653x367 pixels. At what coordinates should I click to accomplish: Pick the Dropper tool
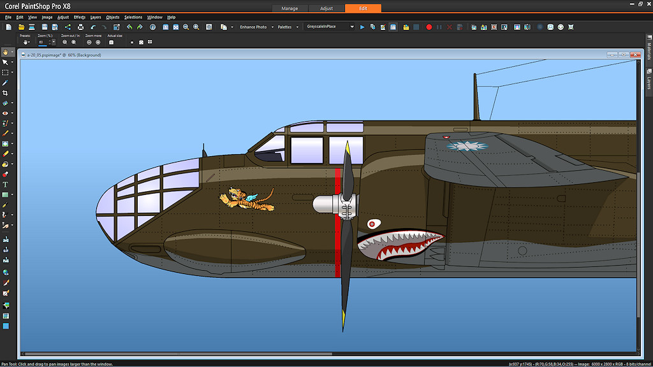[5, 83]
